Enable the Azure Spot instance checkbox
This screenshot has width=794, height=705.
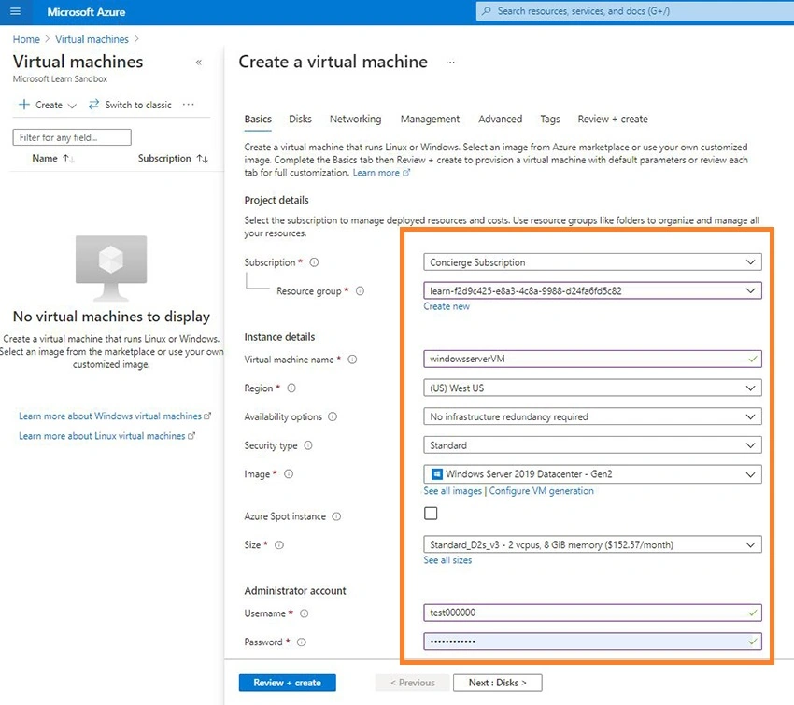click(x=431, y=514)
